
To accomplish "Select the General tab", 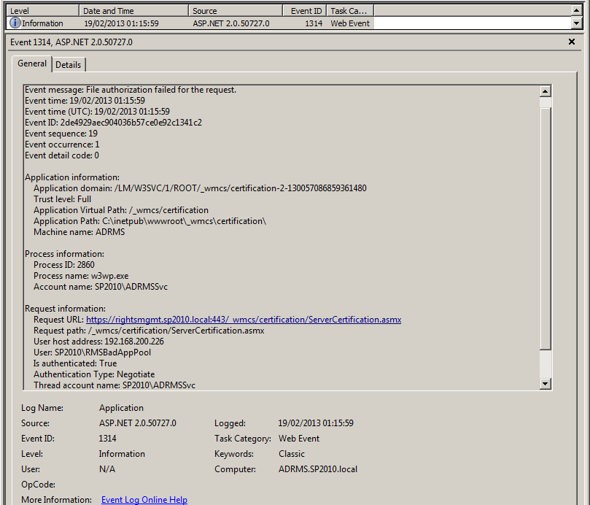I will [32, 64].
